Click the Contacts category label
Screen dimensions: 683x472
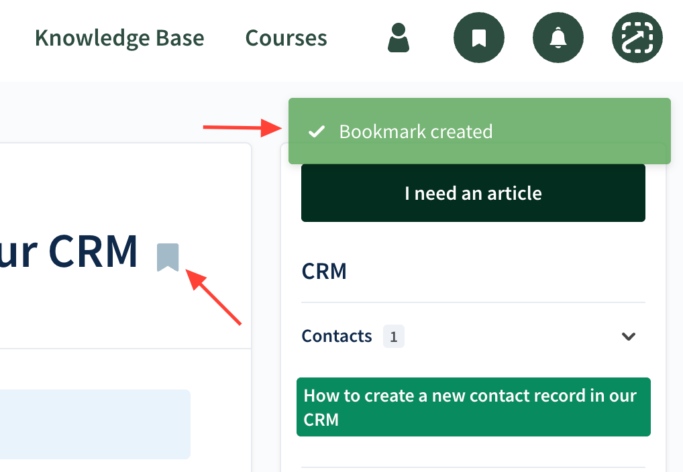(x=337, y=336)
